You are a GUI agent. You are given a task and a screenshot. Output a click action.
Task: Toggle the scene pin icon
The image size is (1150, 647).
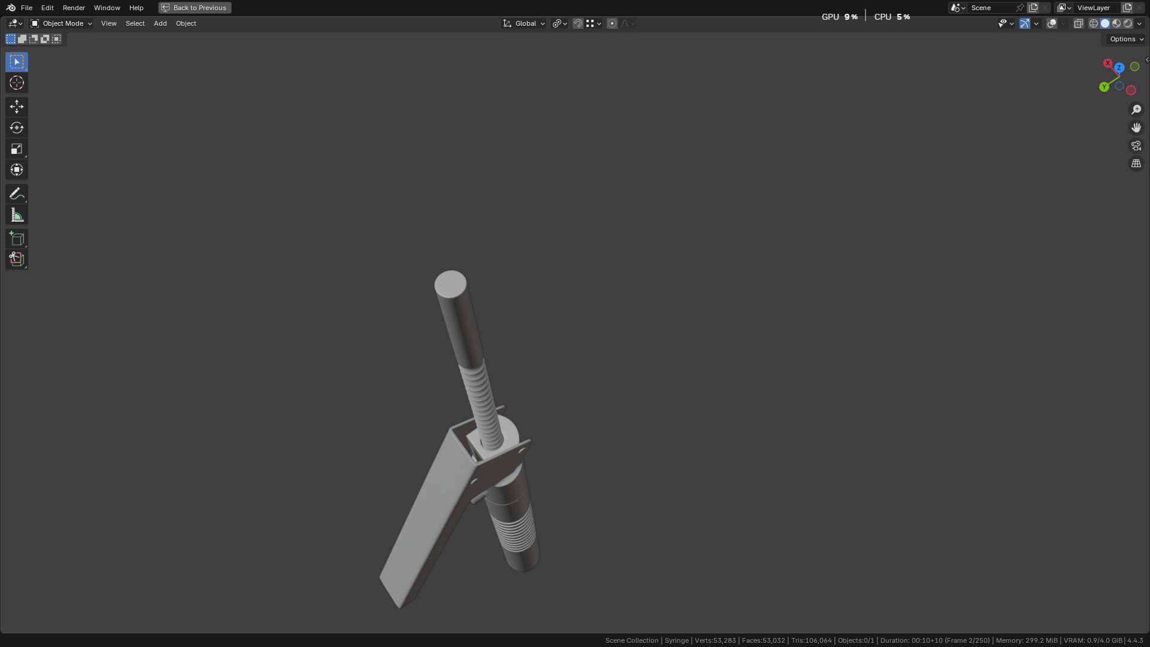[x=1020, y=8]
